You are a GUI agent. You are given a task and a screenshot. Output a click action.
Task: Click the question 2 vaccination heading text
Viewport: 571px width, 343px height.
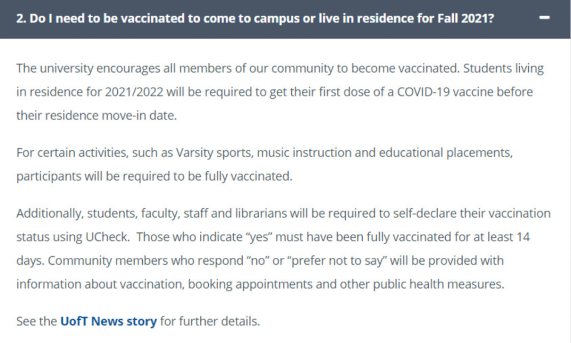click(x=255, y=18)
